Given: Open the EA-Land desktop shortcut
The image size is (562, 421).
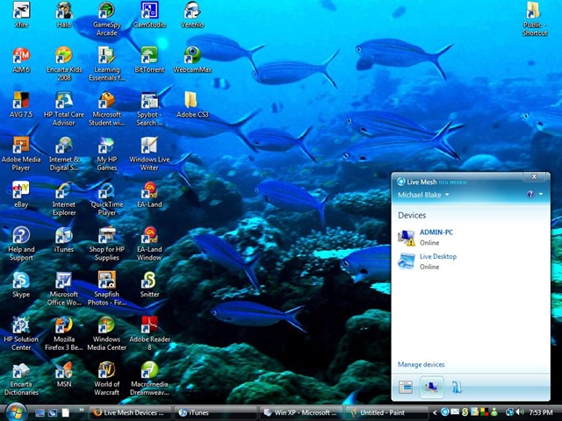Looking at the screenshot, I should click(149, 195).
